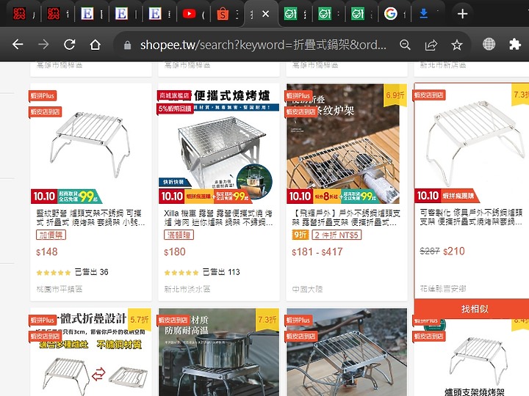Click the 2 件折 NT$5 tag
This screenshot has height=396, width=529.
337,235
